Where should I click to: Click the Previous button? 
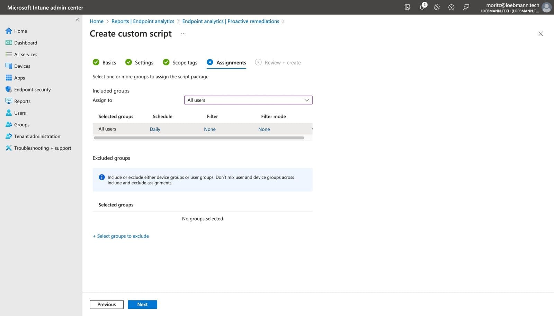107,304
